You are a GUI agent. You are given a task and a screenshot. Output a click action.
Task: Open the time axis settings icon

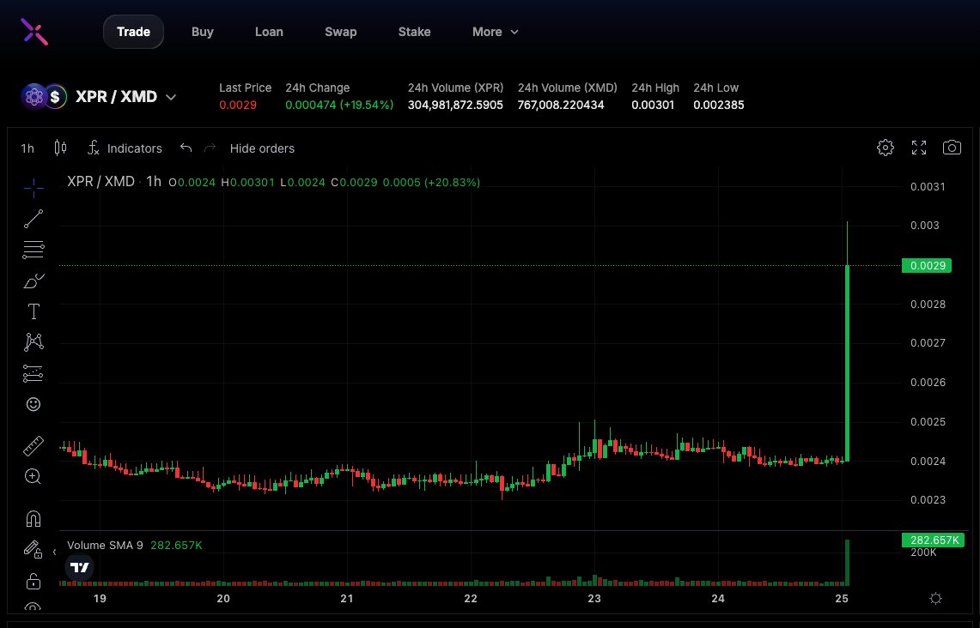pyautogui.click(x=935, y=599)
